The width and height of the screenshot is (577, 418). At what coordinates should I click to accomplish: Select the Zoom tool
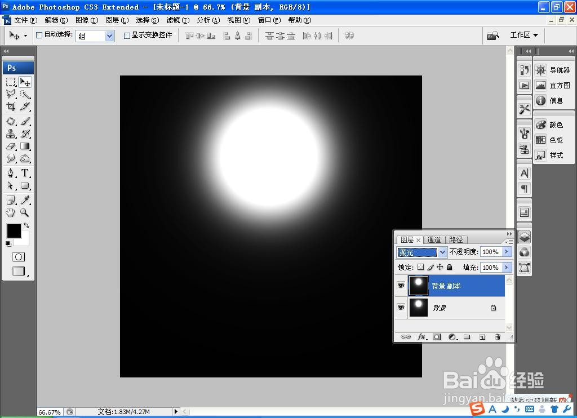click(x=25, y=212)
